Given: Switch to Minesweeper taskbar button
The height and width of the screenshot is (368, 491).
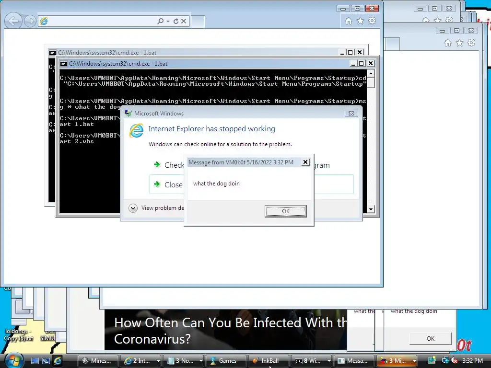Looking at the screenshot, I should [x=97, y=361].
